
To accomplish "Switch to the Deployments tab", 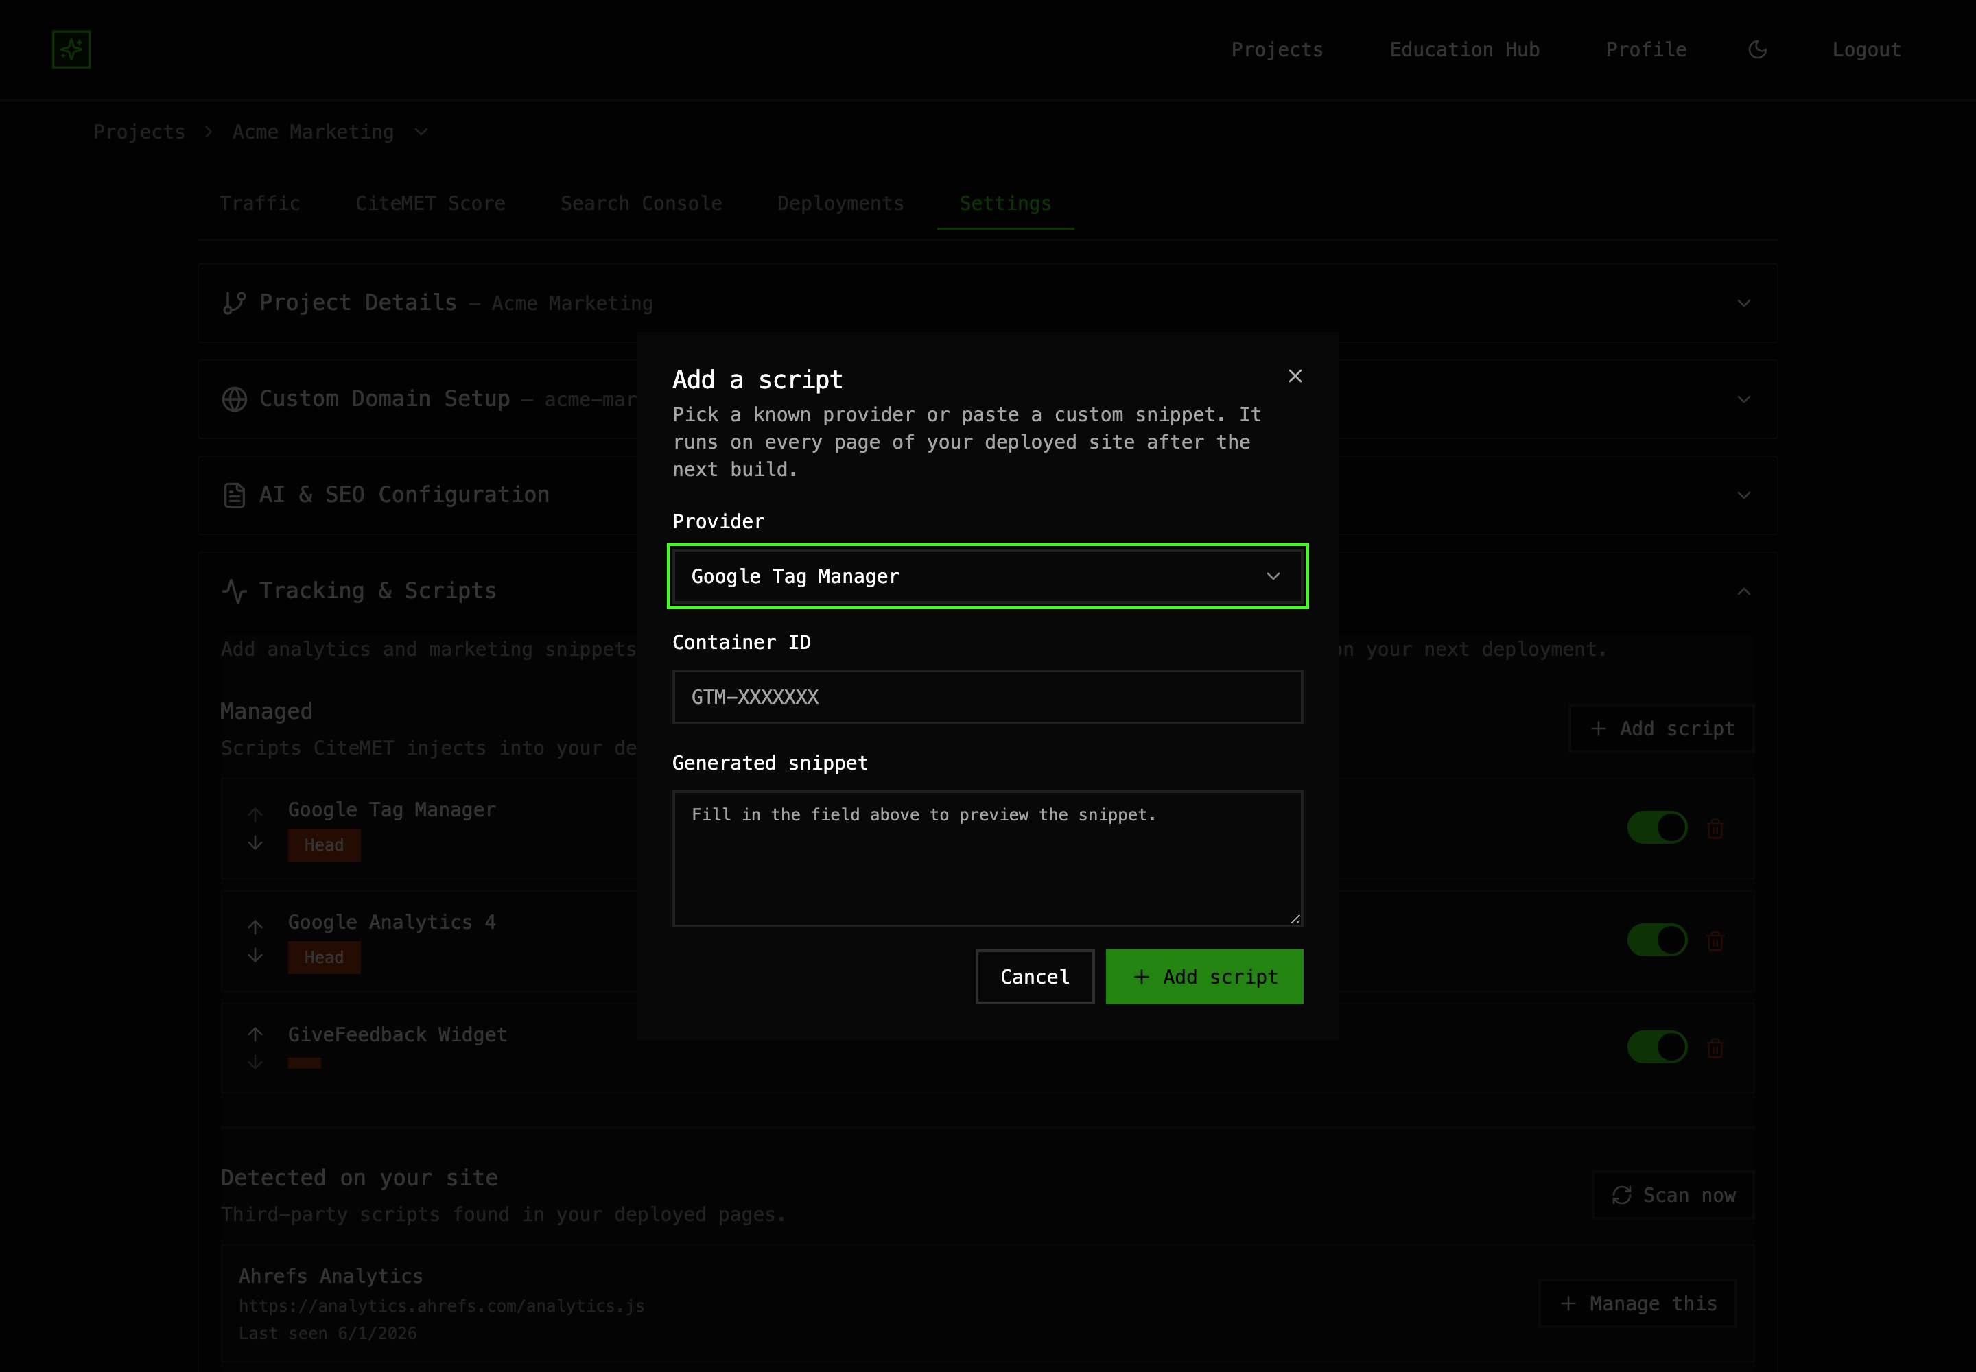I will coord(840,204).
